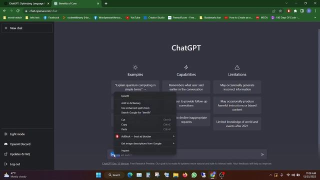320x180 pixels.
Task: Select example 'Explain quantum computing in simple terms'
Action: tap(135, 87)
